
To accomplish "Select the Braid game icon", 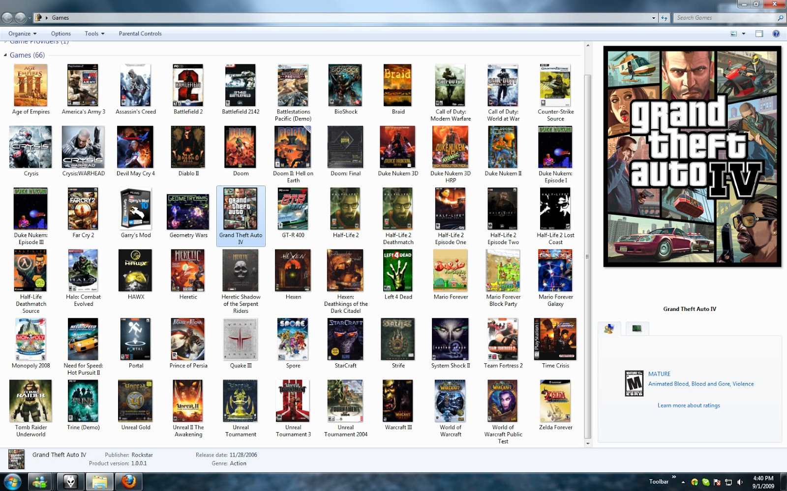I will [x=398, y=85].
